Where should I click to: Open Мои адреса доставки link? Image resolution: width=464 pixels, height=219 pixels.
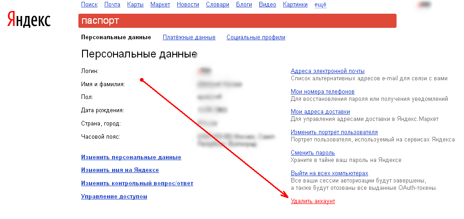click(320, 112)
